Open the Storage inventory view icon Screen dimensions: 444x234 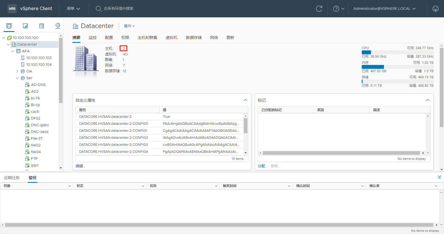click(42, 26)
